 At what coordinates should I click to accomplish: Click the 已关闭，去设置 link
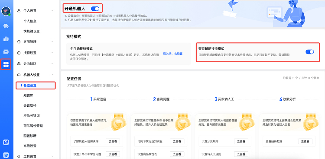(x=173, y=54)
